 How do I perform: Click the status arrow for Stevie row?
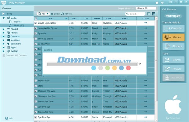point(146,117)
